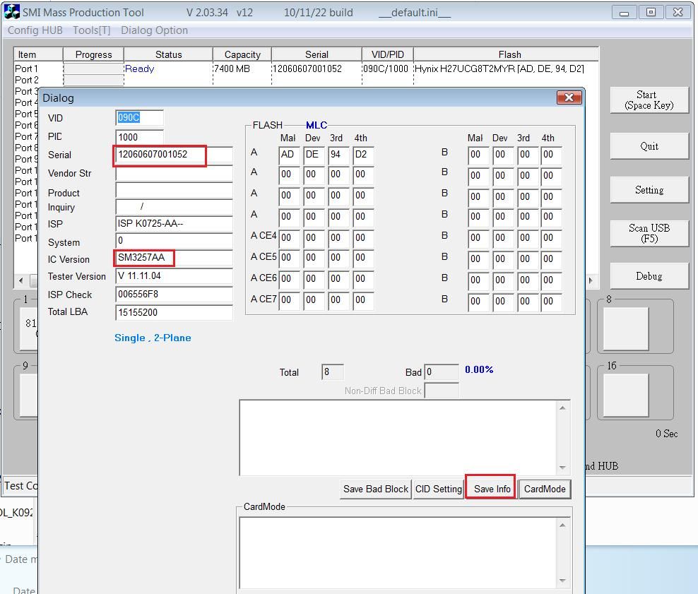Click the 7400 MB capacity cell

[232, 69]
